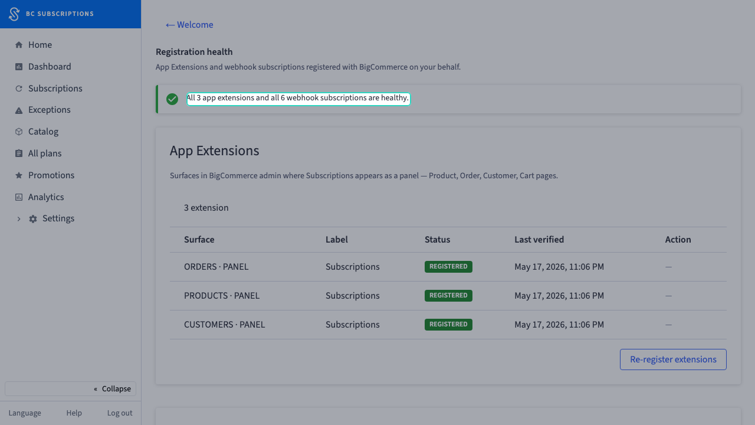Click the ORDERS · PANEL row
Image resolution: width=755 pixels, height=425 pixels.
[x=448, y=267]
